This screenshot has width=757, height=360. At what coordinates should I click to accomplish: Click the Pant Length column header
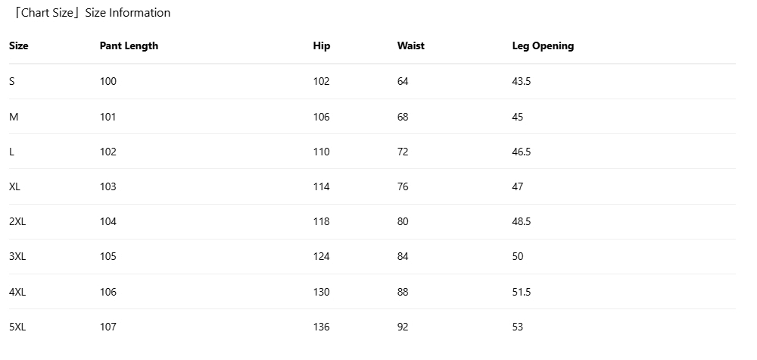click(129, 45)
